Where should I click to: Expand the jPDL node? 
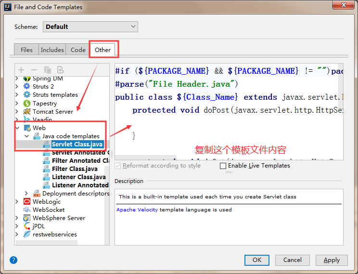coord(17,226)
